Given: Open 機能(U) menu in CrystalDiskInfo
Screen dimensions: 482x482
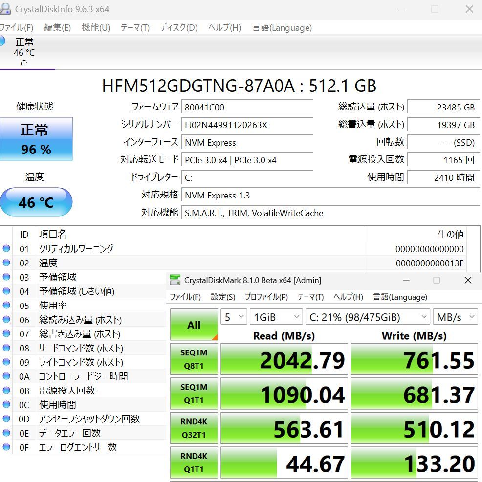Looking at the screenshot, I should point(96,28).
